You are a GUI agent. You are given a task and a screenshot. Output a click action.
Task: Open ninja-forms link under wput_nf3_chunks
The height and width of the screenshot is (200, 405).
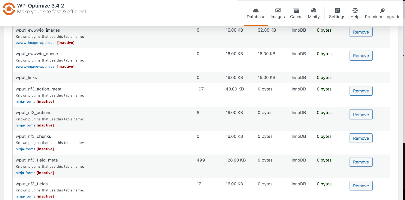click(26, 149)
